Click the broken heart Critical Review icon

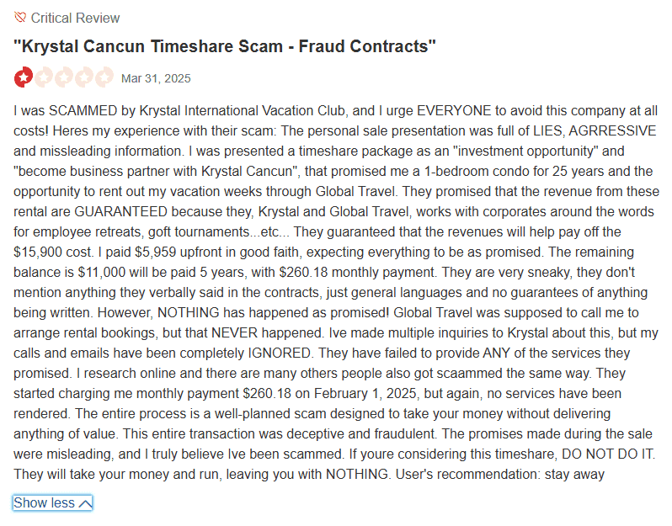point(20,18)
